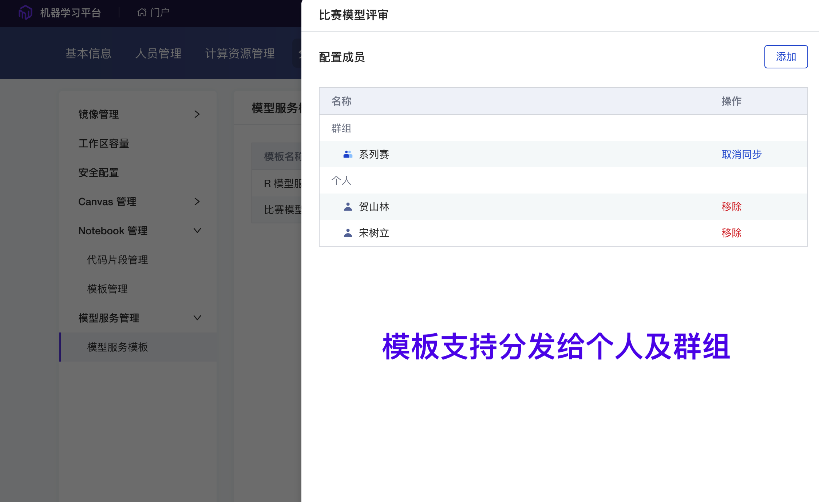
Task: Remove member 贺山林
Action: (731, 207)
